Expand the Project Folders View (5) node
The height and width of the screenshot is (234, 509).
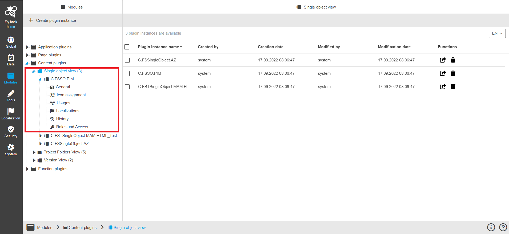tap(34, 152)
